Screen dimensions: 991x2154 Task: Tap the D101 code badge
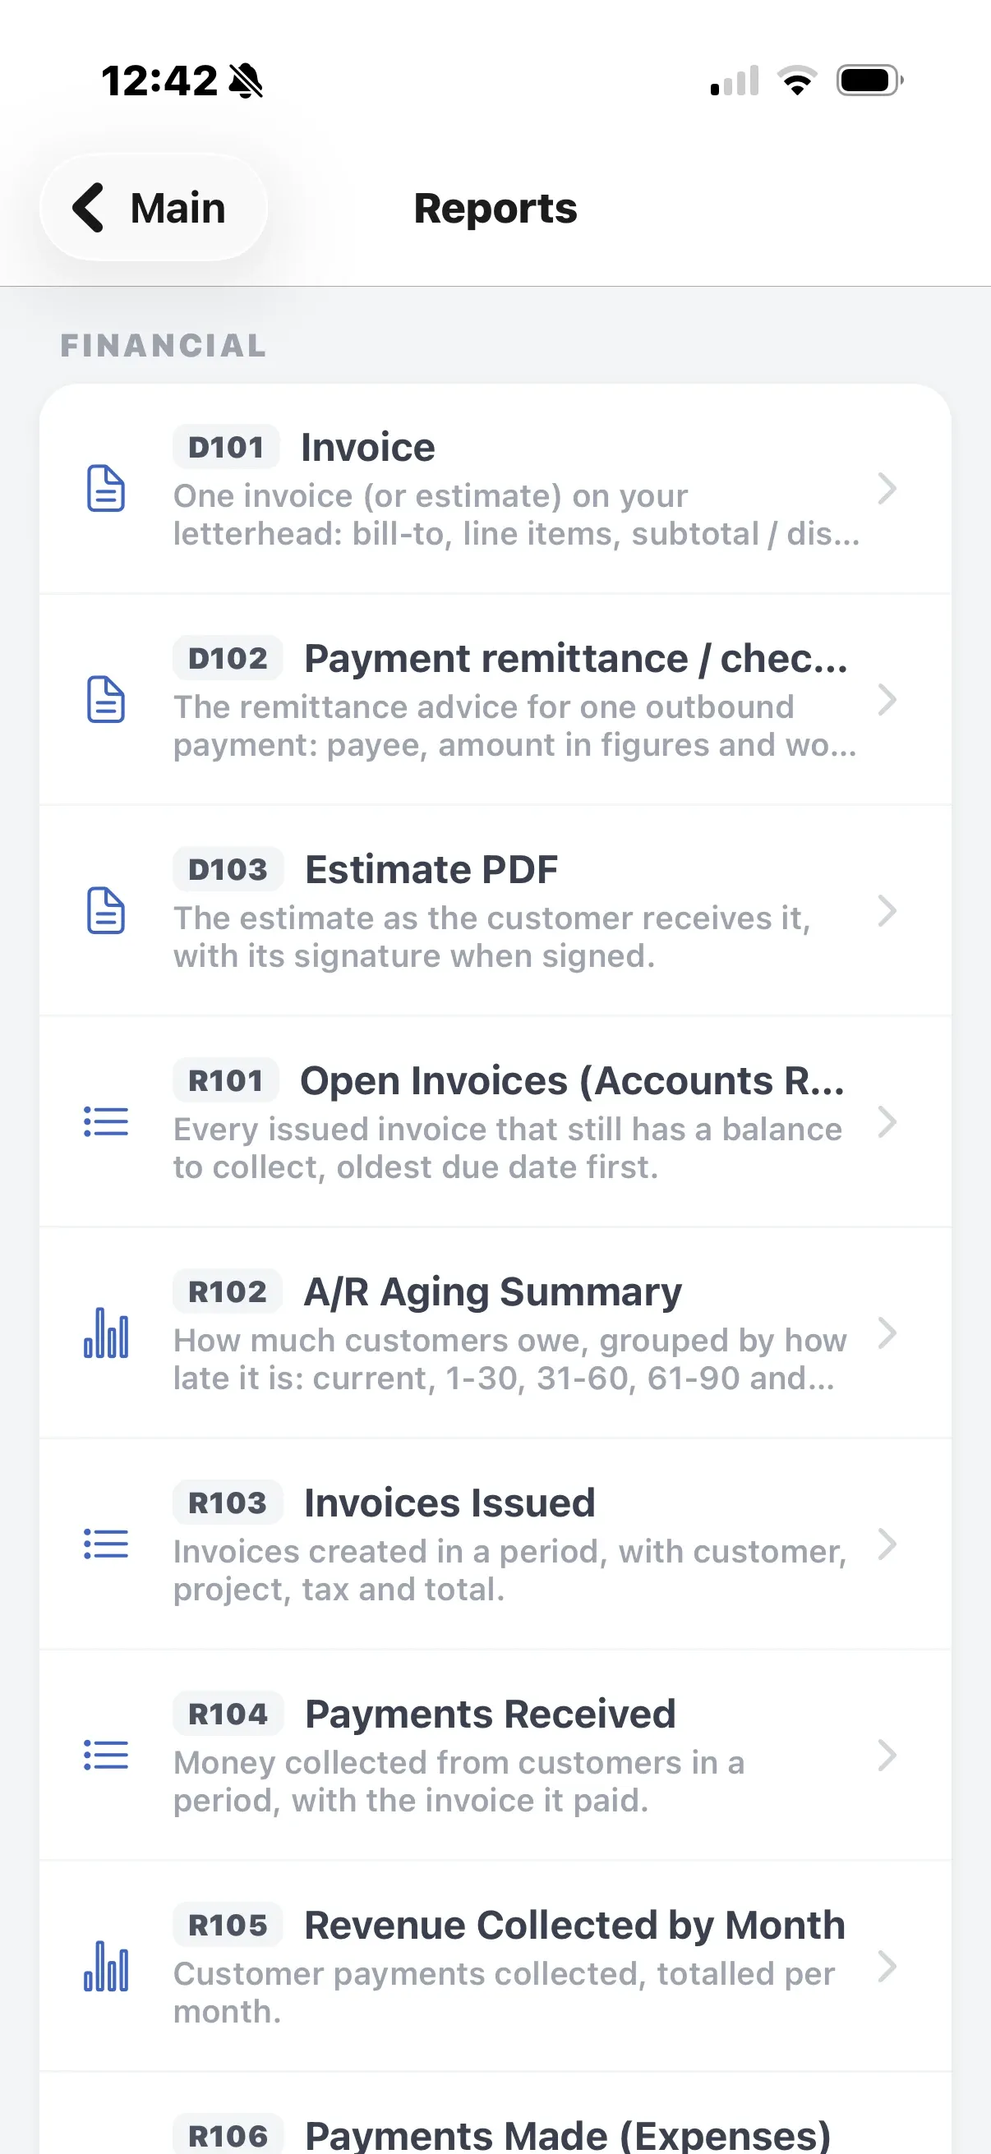click(x=227, y=448)
